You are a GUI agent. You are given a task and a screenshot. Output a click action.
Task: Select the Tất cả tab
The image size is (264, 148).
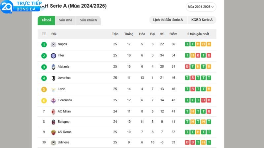point(46,20)
